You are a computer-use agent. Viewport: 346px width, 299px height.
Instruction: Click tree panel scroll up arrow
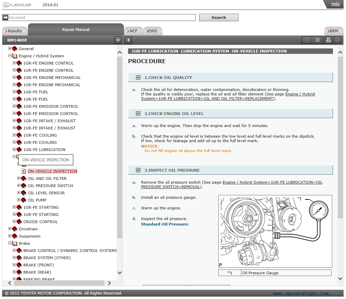pos(119,52)
